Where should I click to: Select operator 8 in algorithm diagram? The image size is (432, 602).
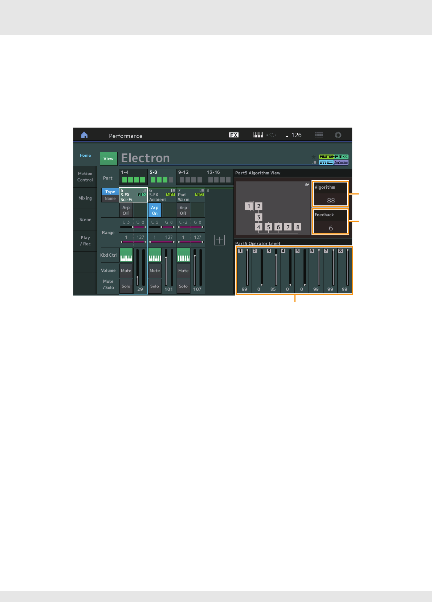(298, 227)
